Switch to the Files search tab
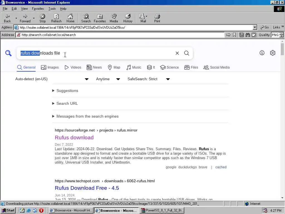Image resolution: width=285 pixels, height=214 pixels. pyautogui.click(x=191, y=67)
